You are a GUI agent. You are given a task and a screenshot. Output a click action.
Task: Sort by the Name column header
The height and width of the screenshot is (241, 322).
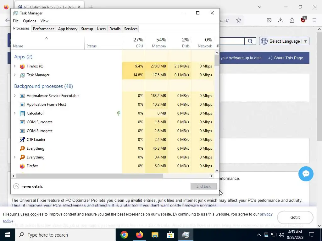click(x=48, y=43)
